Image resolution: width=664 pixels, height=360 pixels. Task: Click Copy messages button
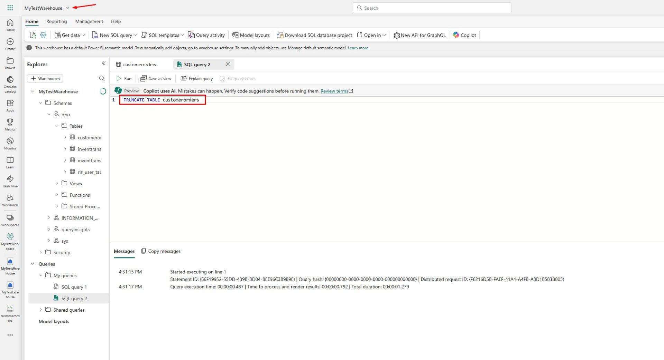tap(161, 251)
